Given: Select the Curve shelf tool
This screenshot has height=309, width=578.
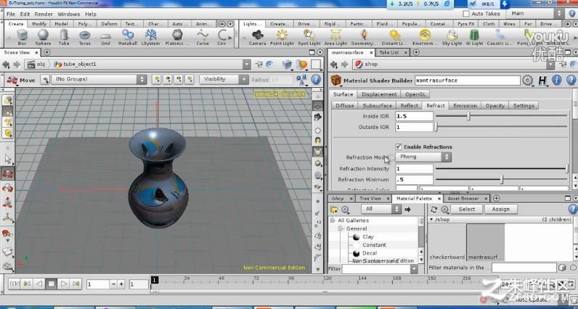Looking at the screenshot, I should click(x=203, y=37).
